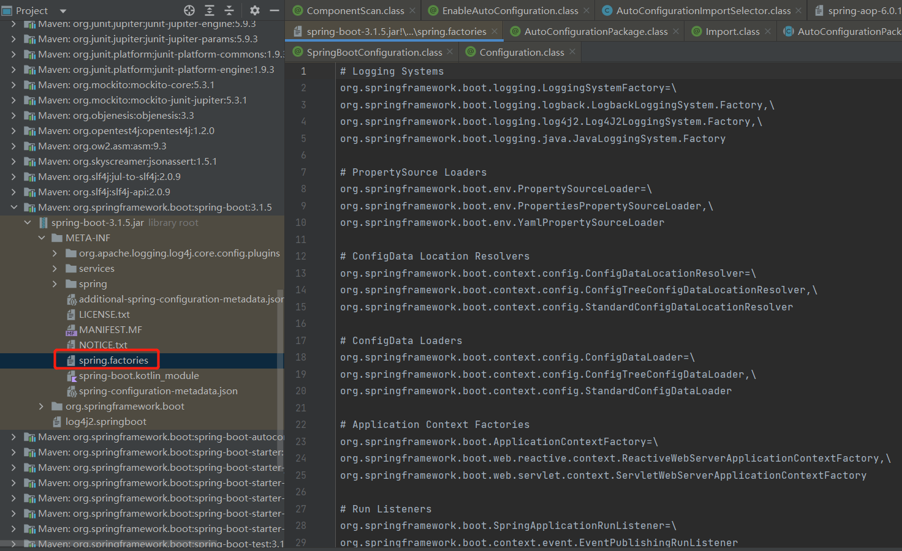Viewport: 902px width, 551px height.
Task: Close the Import.class tab
Action: tap(767, 31)
